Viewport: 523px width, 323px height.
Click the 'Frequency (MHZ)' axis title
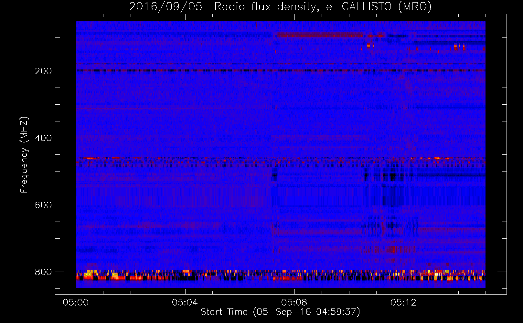point(24,155)
